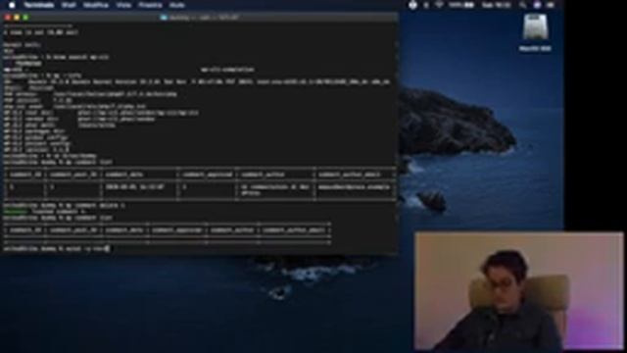The height and width of the screenshot is (353, 627).
Task: Zoom the Terminal window with green button
Action: click(25, 18)
